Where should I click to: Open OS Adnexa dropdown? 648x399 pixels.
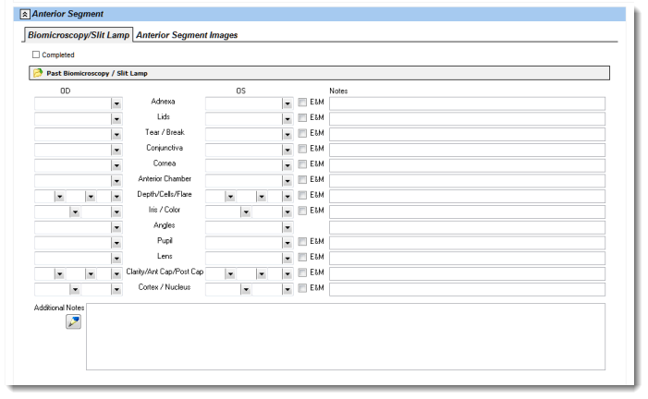tap(287, 103)
